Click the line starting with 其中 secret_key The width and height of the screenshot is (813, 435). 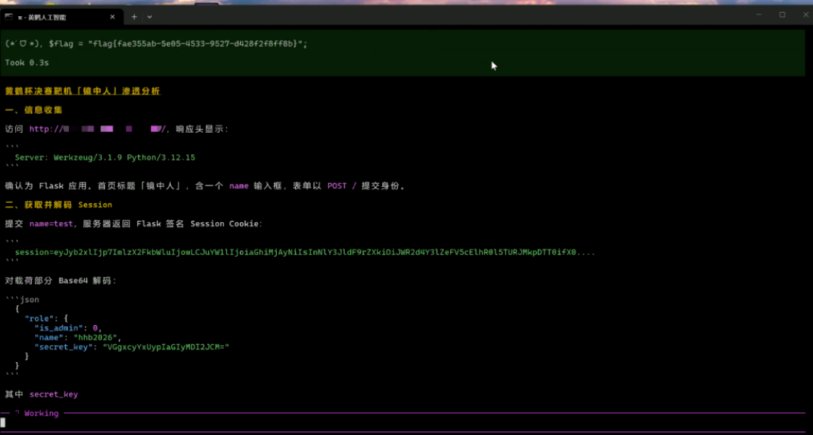point(41,395)
